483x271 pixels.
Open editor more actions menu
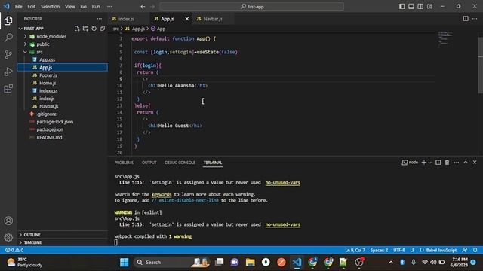point(475,19)
